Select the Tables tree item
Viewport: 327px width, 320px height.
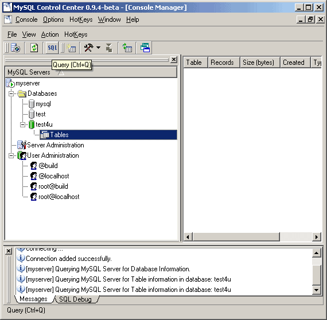tap(108, 135)
